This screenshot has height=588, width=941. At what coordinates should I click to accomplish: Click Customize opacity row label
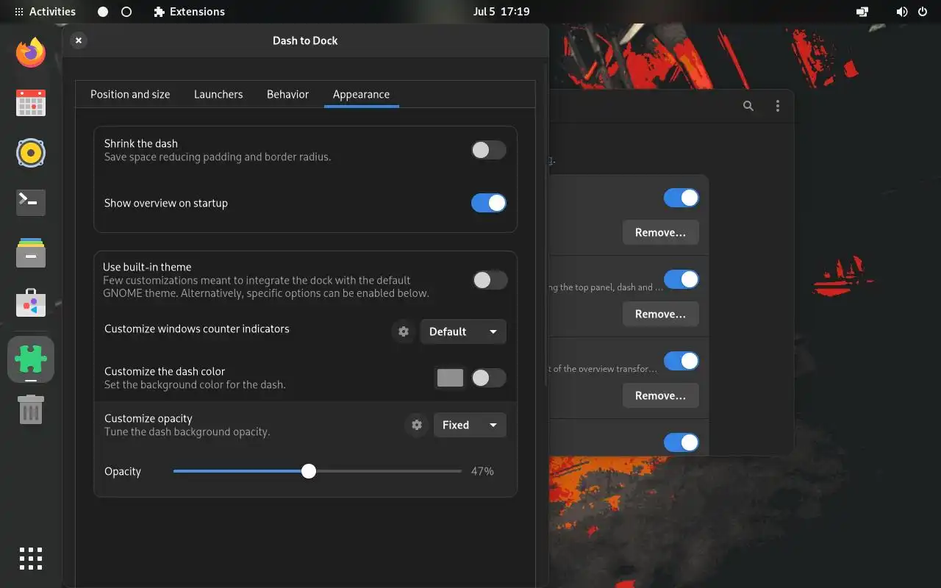pos(148,418)
